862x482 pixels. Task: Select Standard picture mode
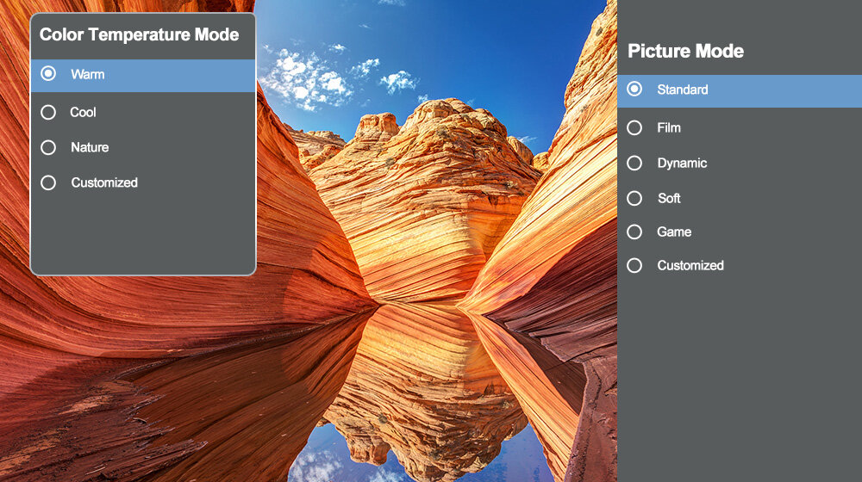pyautogui.click(x=740, y=90)
